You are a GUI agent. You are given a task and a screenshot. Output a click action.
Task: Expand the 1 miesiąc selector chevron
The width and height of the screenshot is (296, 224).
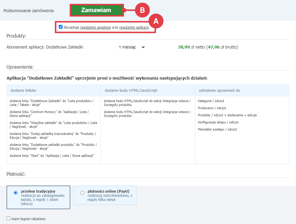(144, 47)
